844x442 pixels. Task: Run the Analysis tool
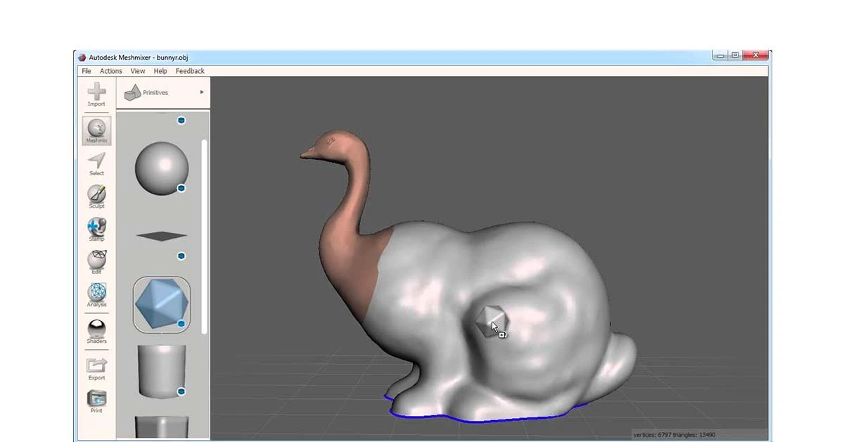(x=96, y=292)
